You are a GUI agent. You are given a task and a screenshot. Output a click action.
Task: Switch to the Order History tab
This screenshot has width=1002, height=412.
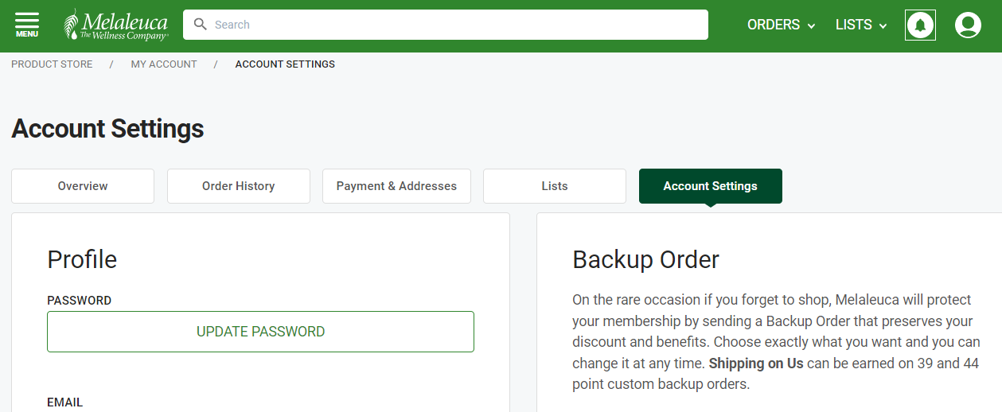(239, 186)
